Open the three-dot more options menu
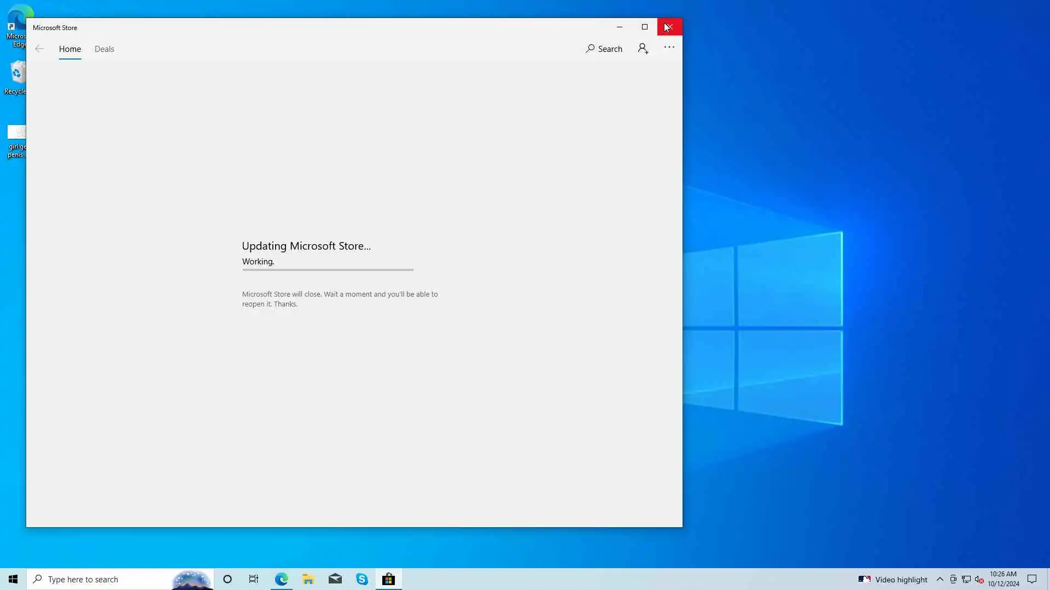Image resolution: width=1050 pixels, height=590 pixels. 669,48
